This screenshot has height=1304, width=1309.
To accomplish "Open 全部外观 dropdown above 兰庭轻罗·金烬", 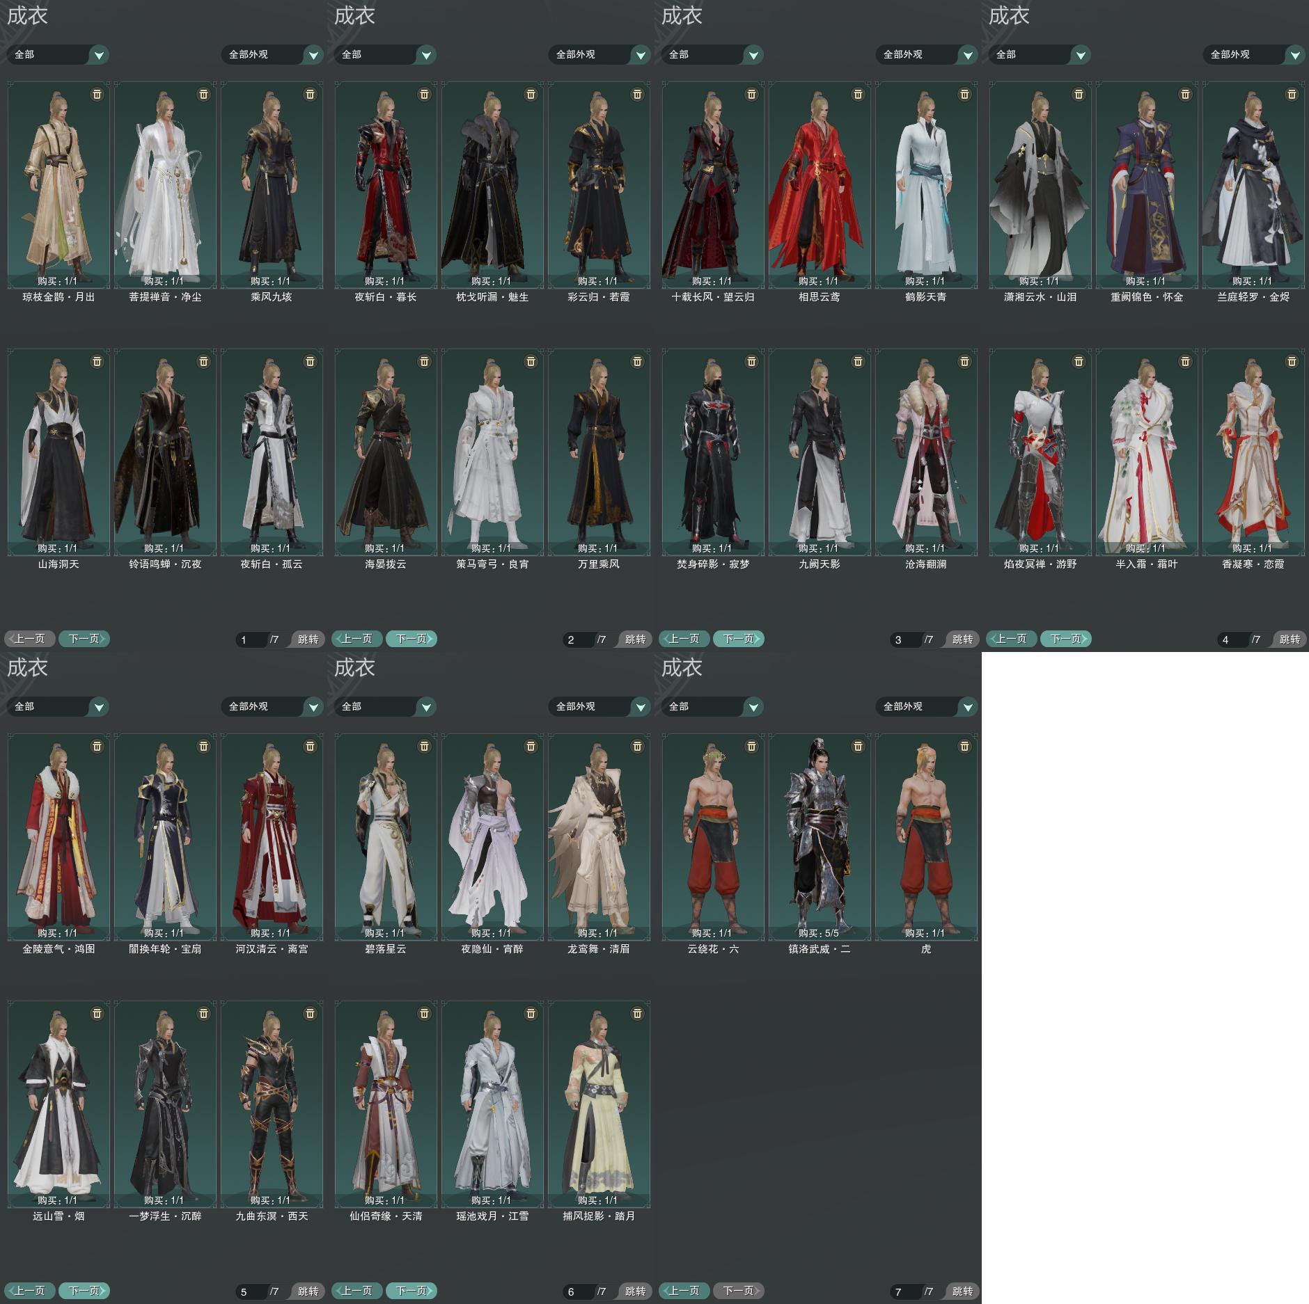I will pos(1253,54).
